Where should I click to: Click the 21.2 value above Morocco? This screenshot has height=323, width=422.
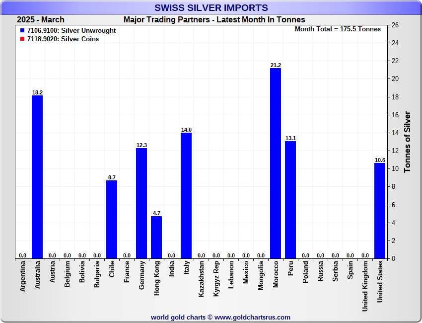click(276, 65)
